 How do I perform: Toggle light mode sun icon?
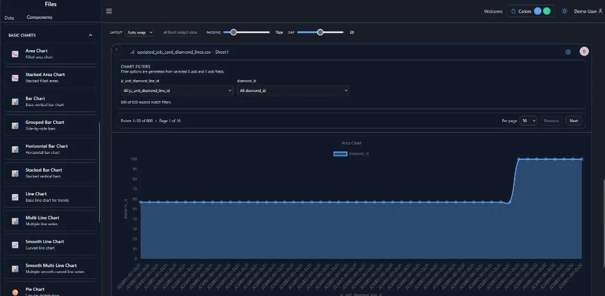pos(564,11)
